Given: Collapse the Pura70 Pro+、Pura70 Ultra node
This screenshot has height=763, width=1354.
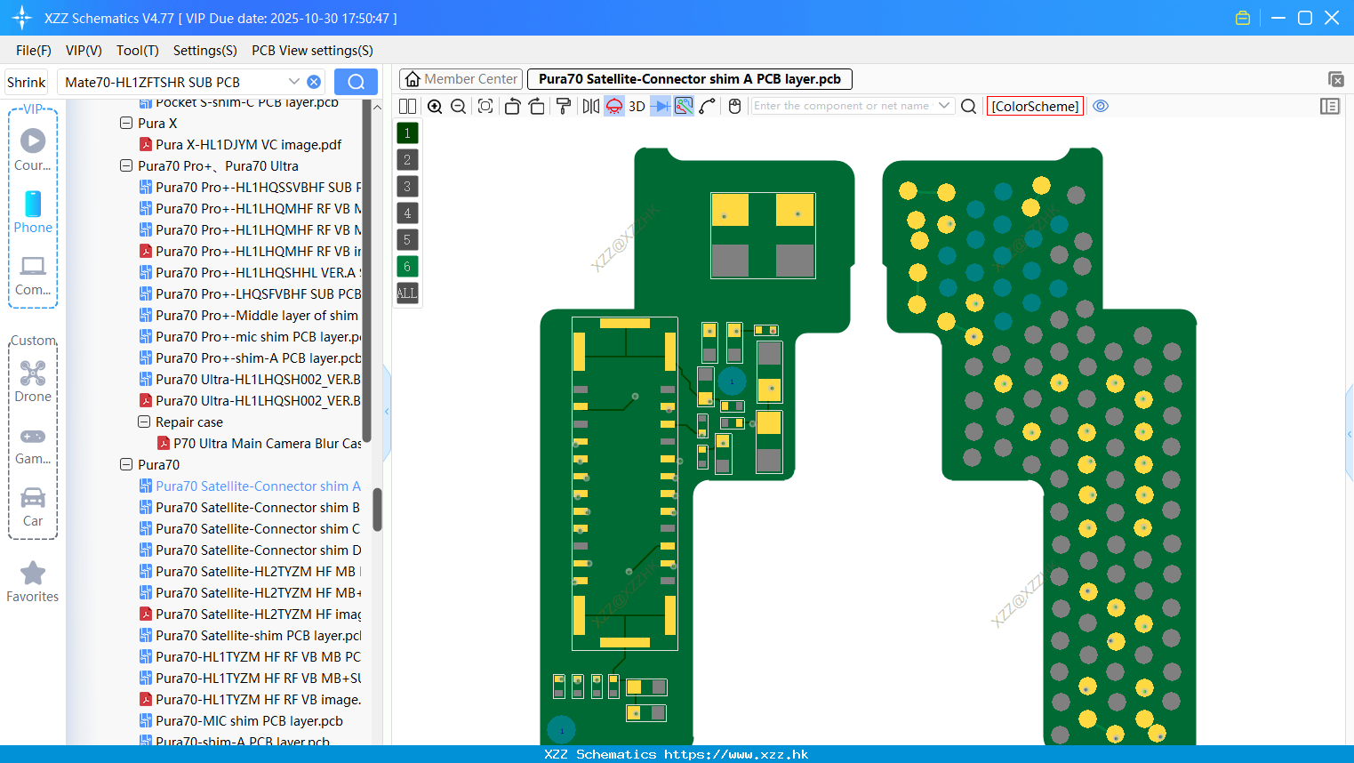Looking at the screenshot, I should click(126, 166).
